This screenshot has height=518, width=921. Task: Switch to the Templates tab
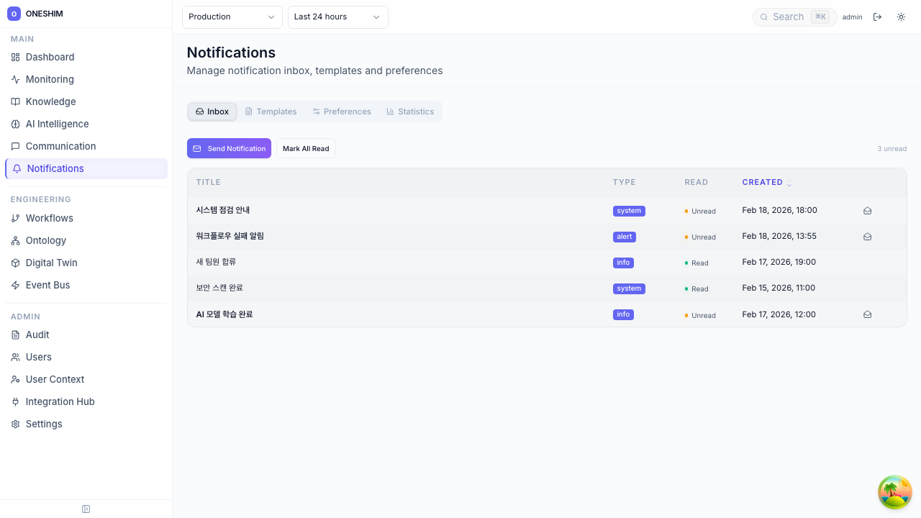click(x=271, y=112)
